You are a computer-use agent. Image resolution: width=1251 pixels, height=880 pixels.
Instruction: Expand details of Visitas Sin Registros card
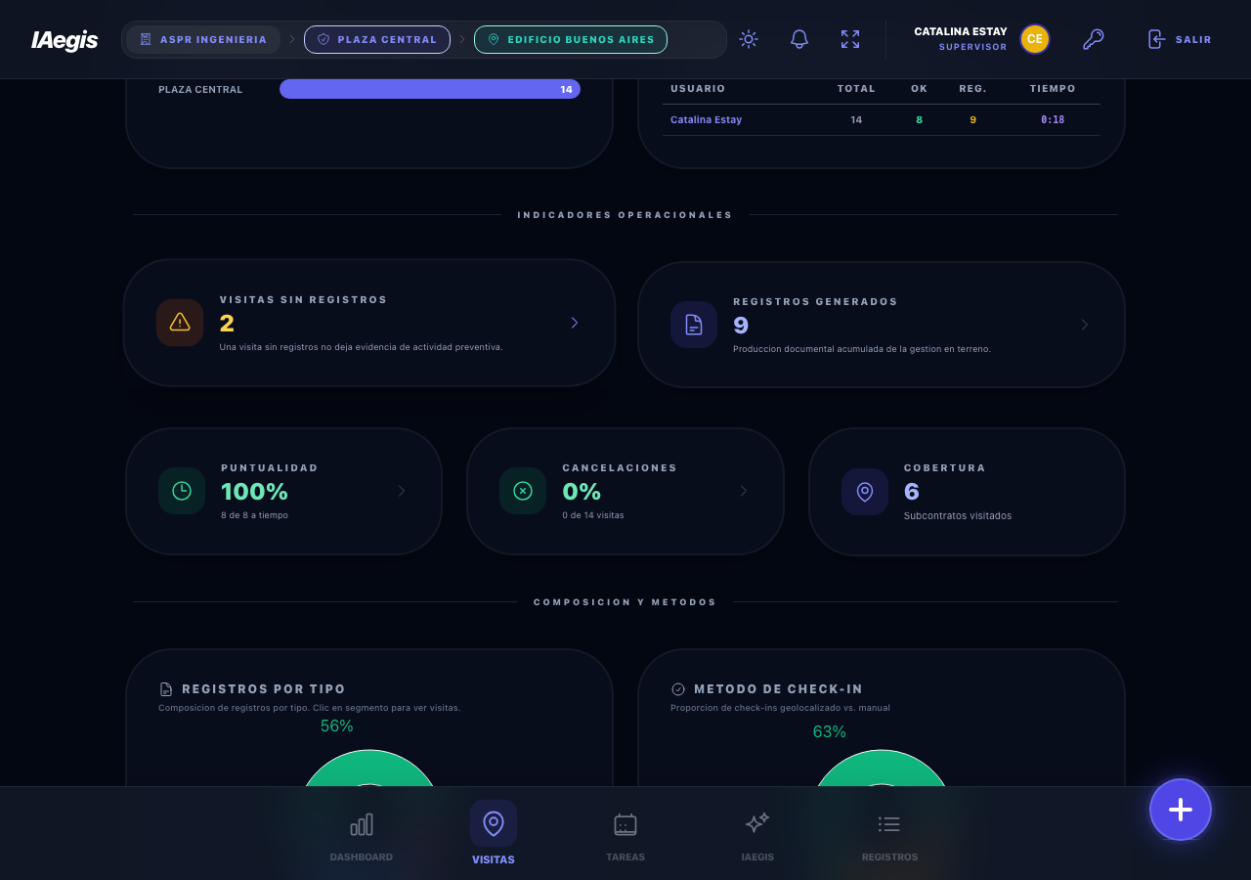pyautogui.click(x=574, y=323)
